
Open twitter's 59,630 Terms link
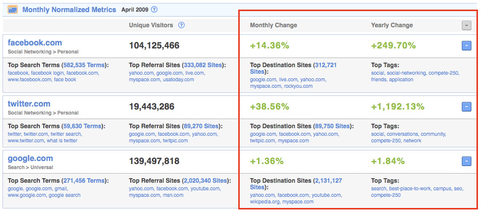tap(82, 126)
